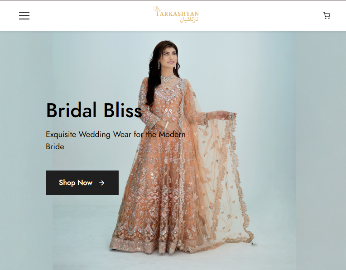The image size is (346, 270).
Task: Open the shopping cart
Action: point(327,15)
